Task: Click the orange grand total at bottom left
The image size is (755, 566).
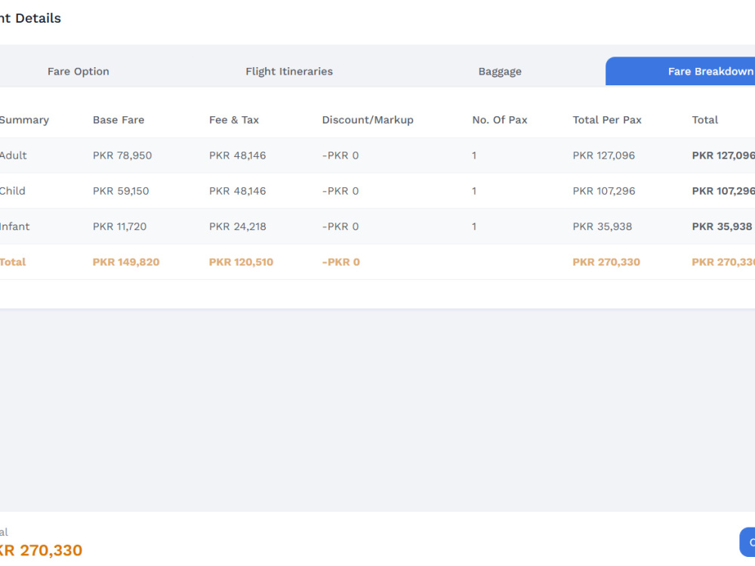Action: (x=41, y=549)
